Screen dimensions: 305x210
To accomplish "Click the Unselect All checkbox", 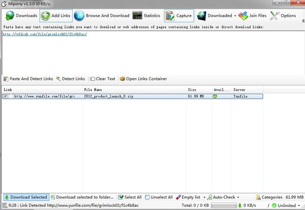I will pos(147,197).
